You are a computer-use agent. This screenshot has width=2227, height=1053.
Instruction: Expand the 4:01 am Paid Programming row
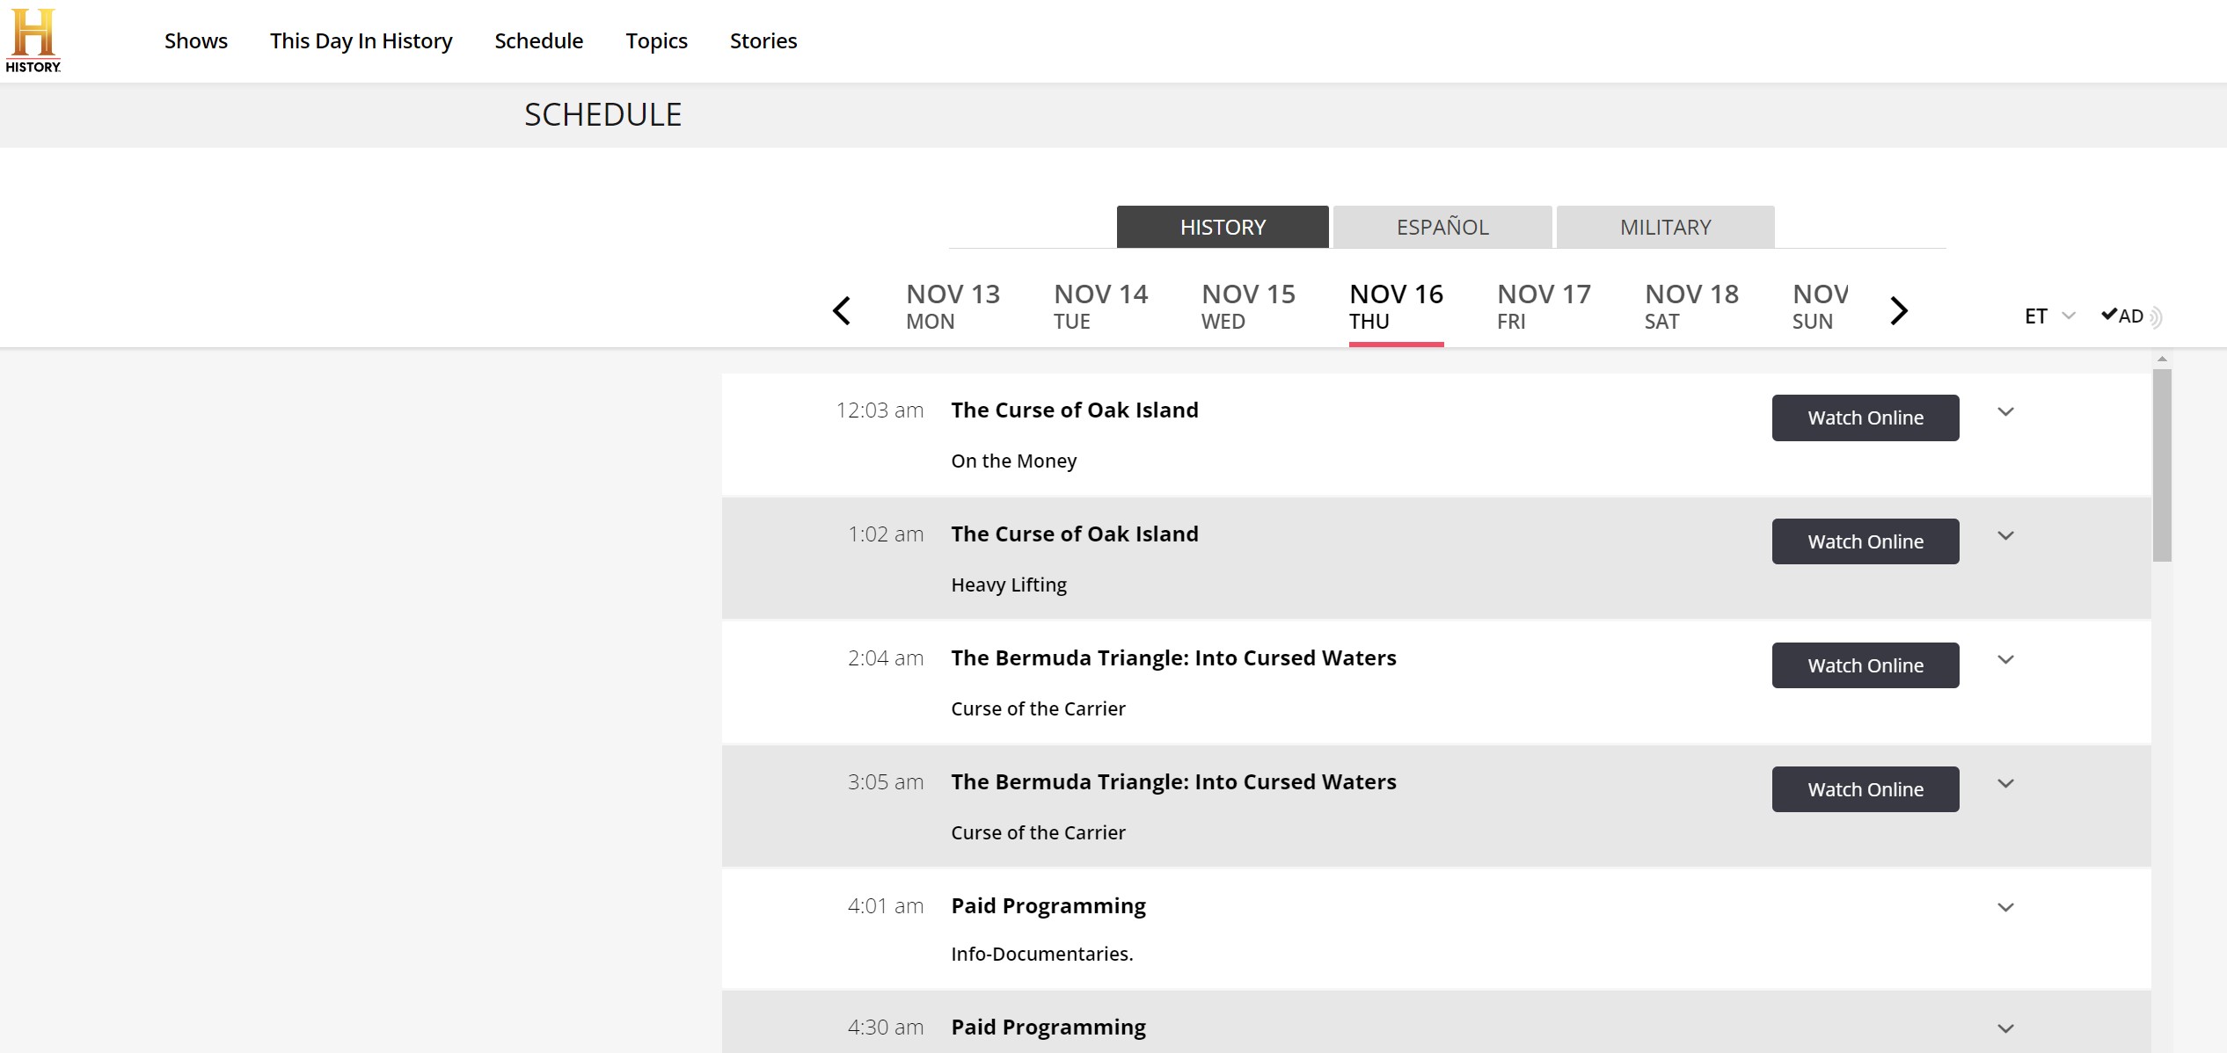tap(2005, 907)
